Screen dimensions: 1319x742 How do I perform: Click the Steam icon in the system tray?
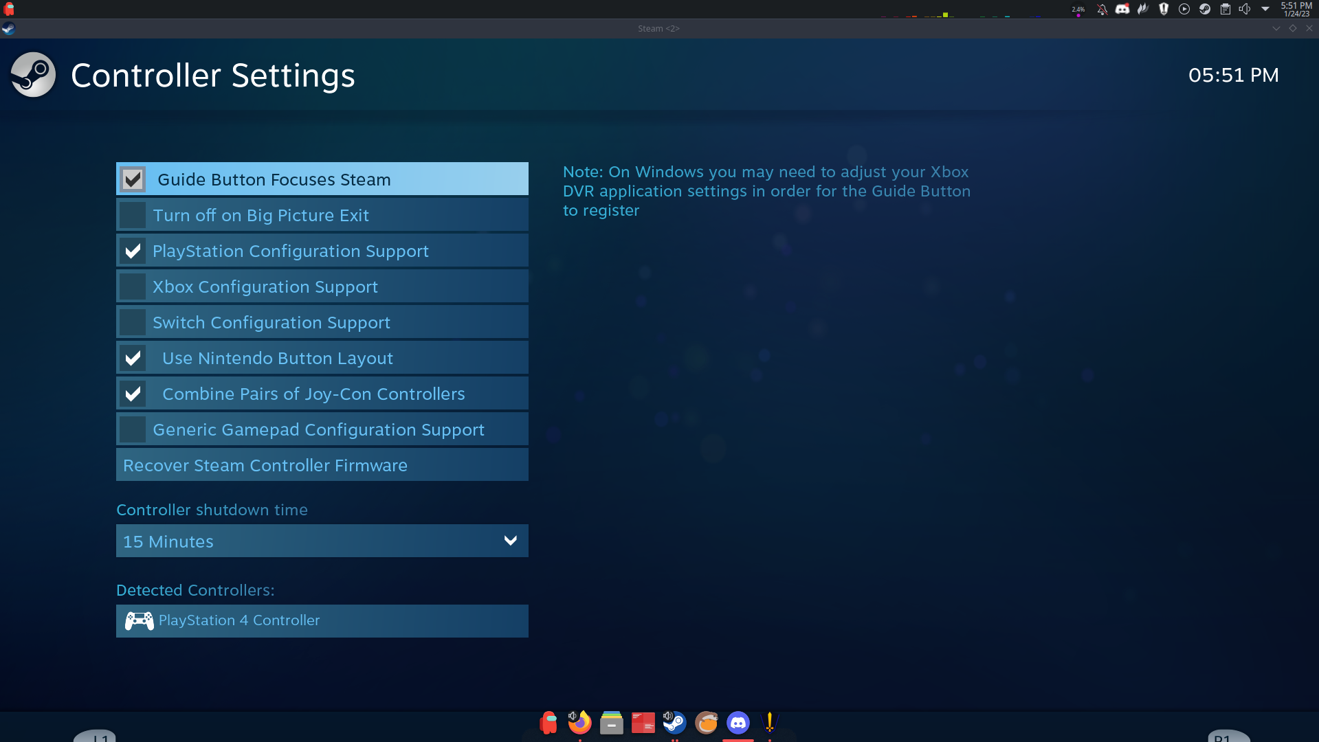(1205, 9)
